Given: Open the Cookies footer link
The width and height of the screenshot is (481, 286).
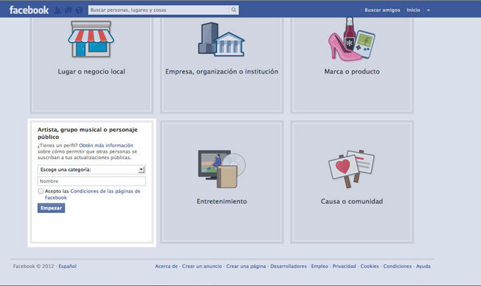Looking at the screenshot, I should (369, 266).
